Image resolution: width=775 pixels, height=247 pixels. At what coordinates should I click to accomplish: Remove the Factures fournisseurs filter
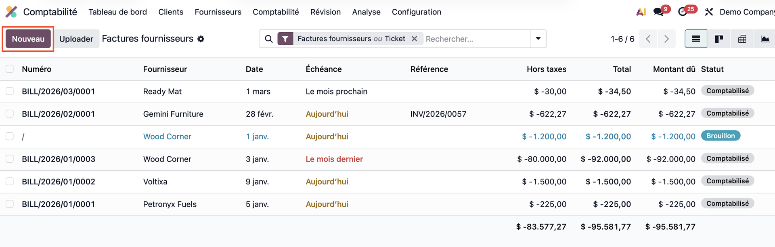(x=414, y=39)
